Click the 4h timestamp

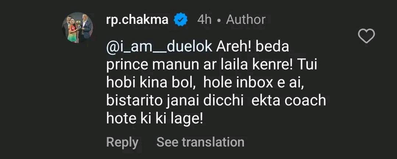coord(204,19)
